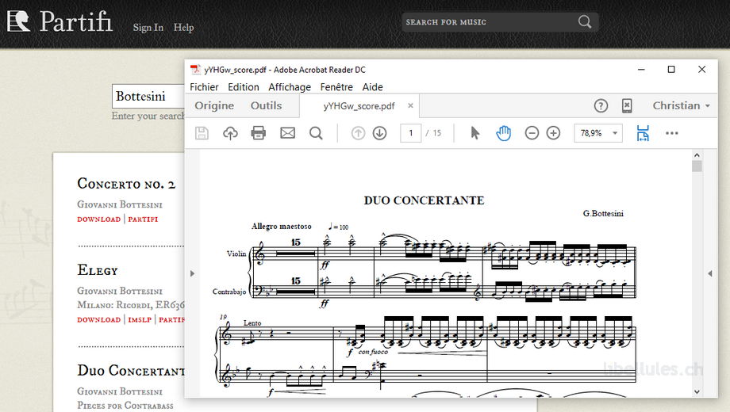Viewport: 730px width, 412px height.
Task: Open the Edition menu
Action: (x=243, y=87)
